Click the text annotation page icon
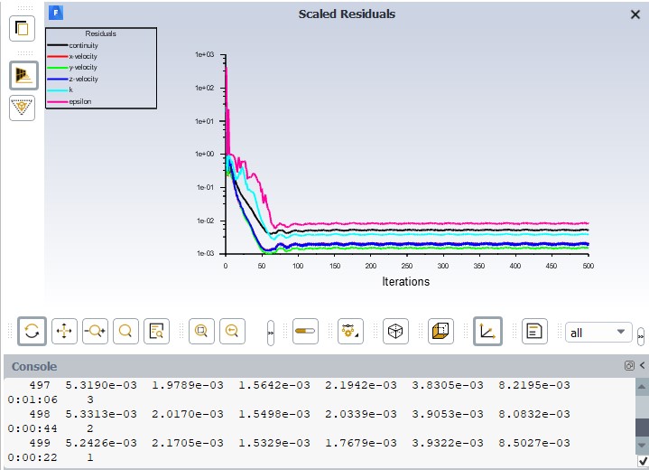This screenshot has height=470, width=649. 534,331
